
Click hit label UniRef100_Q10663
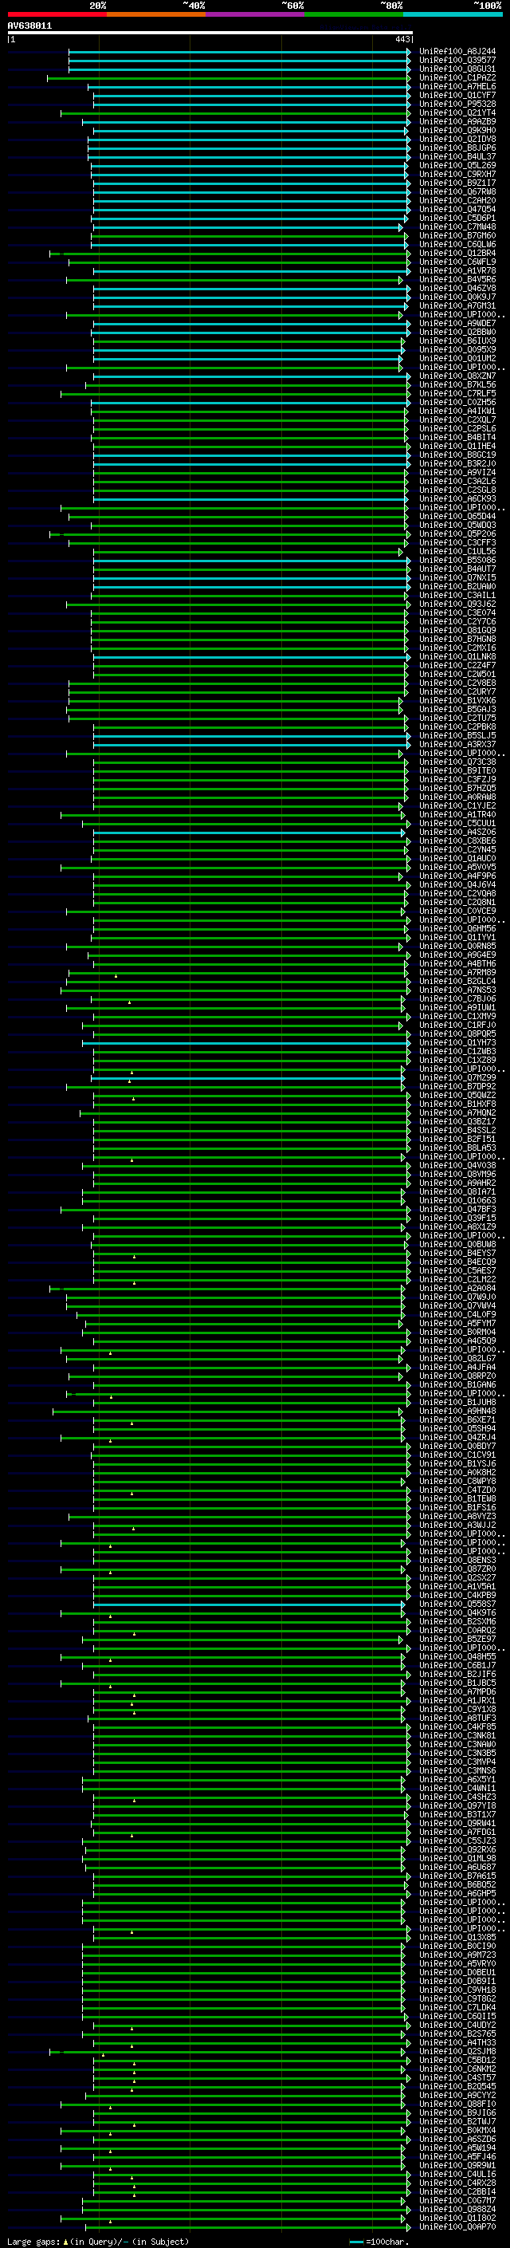(x=457, y=1201)
